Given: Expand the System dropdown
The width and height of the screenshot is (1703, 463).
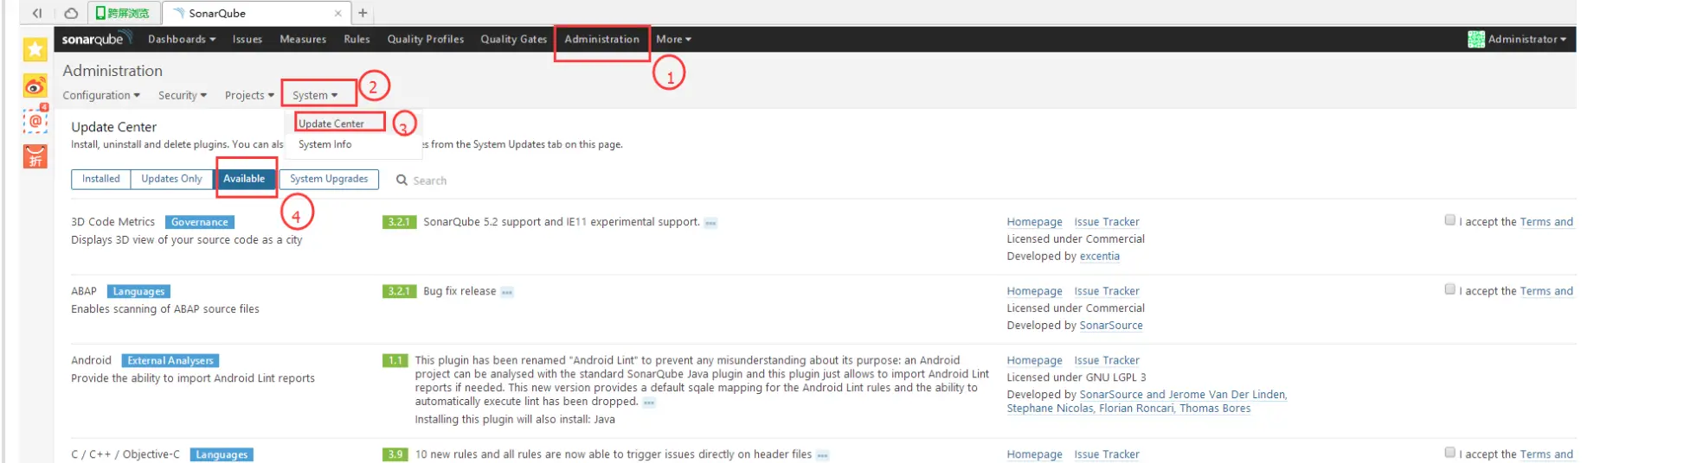Looking at the screenshot, I should point(315,95).
